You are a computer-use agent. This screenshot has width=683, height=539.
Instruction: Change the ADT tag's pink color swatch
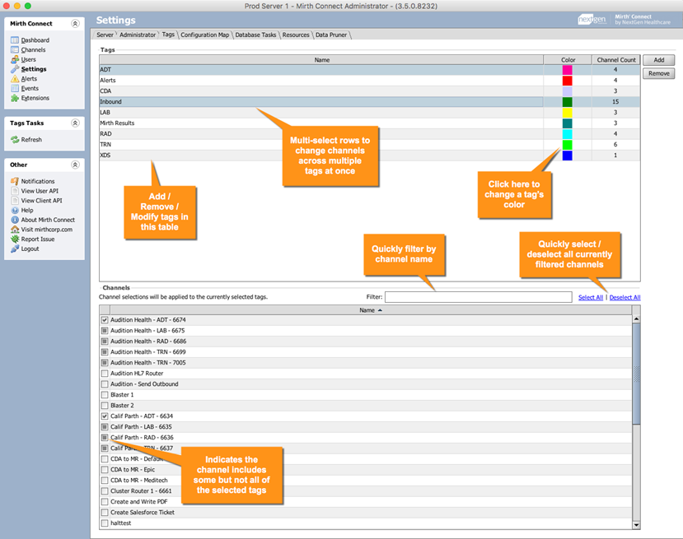click(x=567, y=70)
